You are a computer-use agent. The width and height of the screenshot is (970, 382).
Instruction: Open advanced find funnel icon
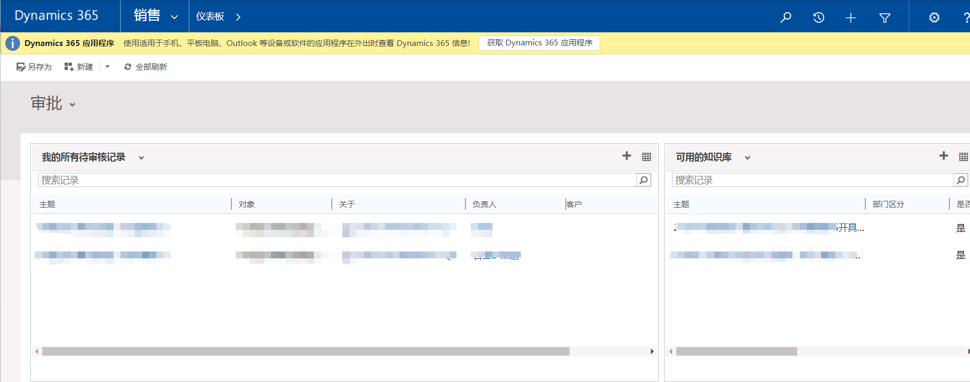(x=884, y=18)
